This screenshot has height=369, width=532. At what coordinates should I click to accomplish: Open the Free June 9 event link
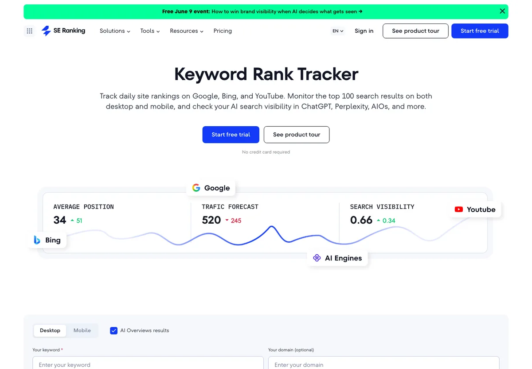pos(262,12)
